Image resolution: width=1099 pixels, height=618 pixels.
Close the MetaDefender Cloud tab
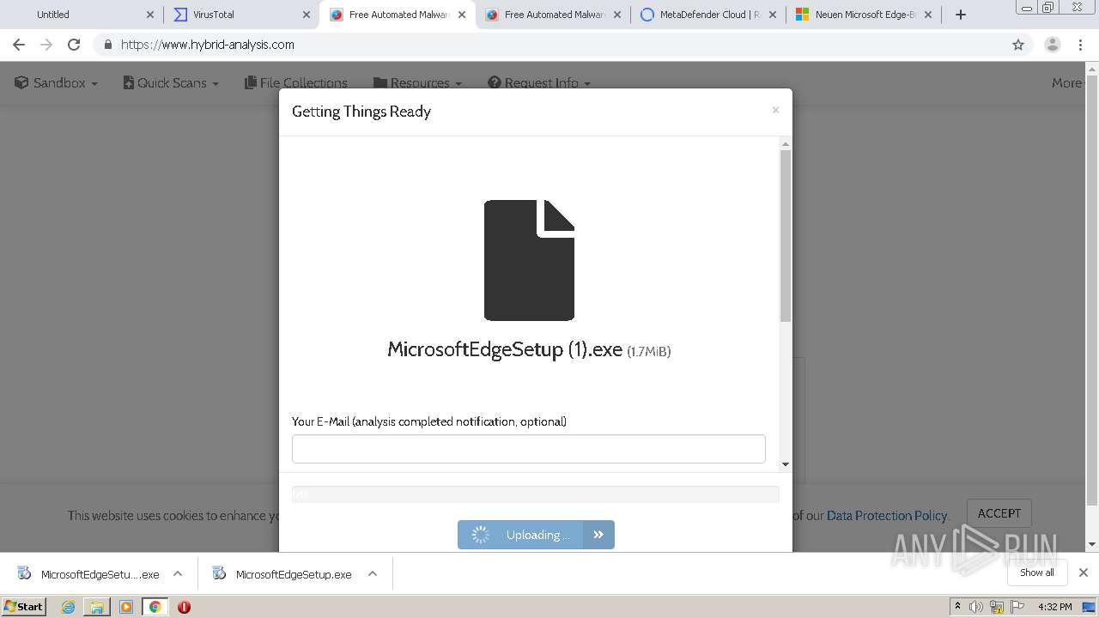coord(773,15)
